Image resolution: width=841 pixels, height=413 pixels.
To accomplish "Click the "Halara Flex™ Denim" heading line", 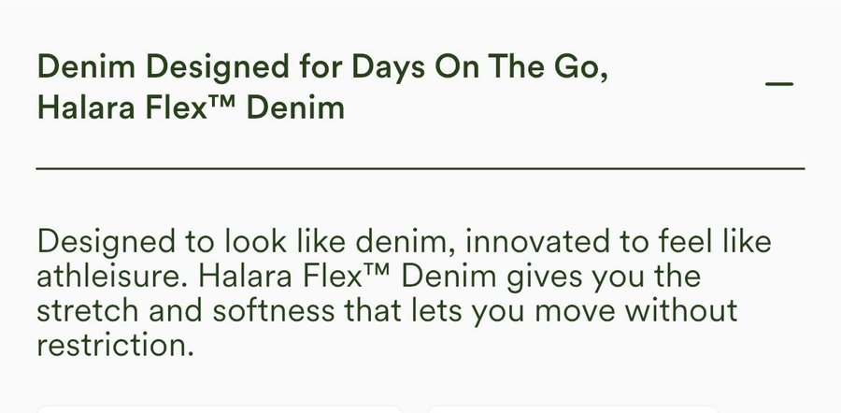I will (x=190, y=108).
